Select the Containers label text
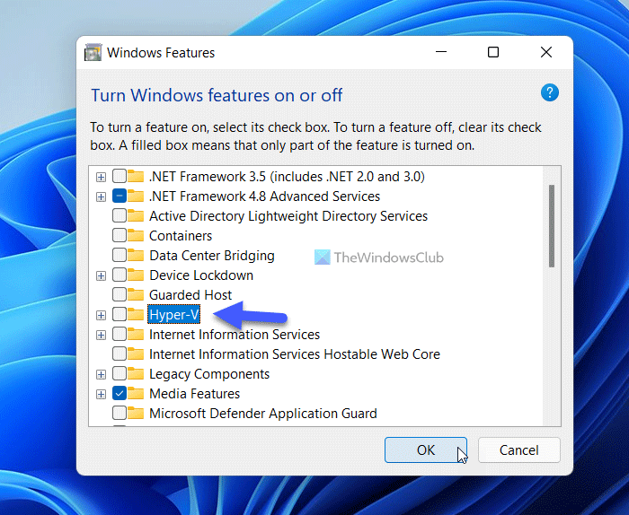629x515 pixels. (x=181, y=235)
